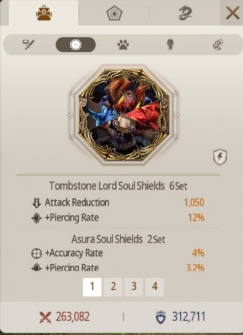The height and width of the screenshot is (335, 243).
Task: Switch to preset page 2
Action: [113, 287]
